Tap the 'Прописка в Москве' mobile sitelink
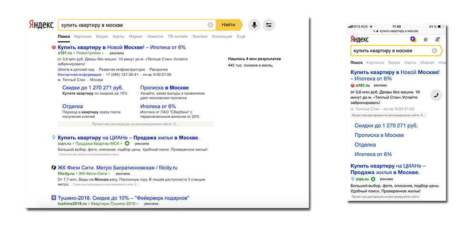 click(379, 135)
